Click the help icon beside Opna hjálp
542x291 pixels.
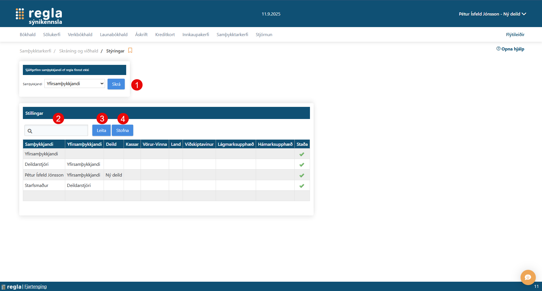point(498,49)
